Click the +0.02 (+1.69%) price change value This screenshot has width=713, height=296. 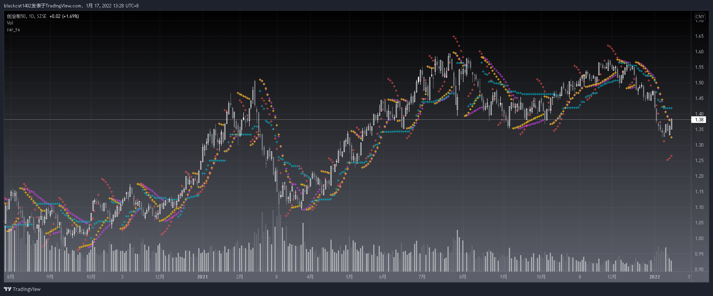(x=64, y=16)
